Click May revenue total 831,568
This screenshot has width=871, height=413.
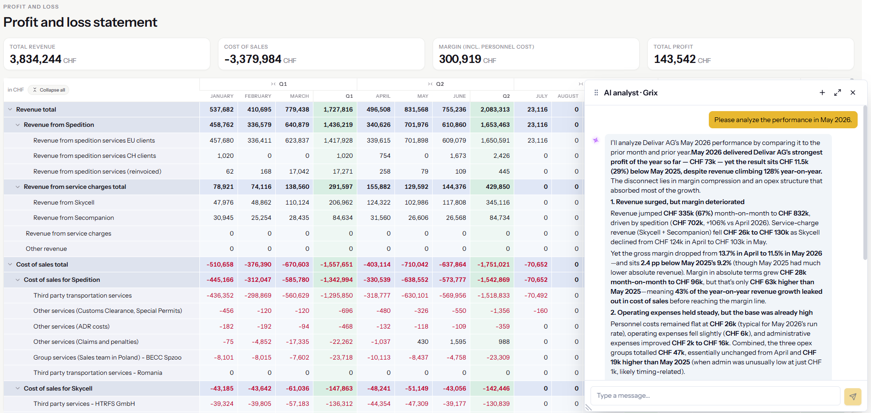(x=416, y=109)
